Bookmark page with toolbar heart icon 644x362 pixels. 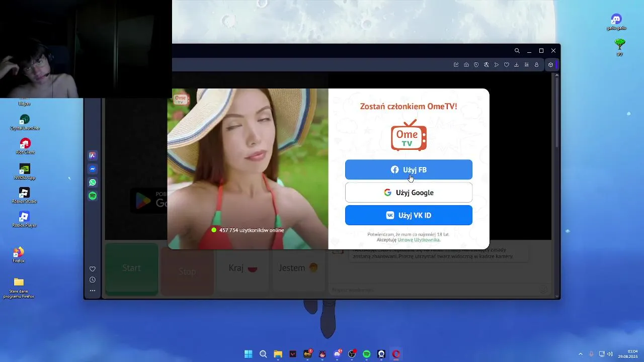pos(507,65)
